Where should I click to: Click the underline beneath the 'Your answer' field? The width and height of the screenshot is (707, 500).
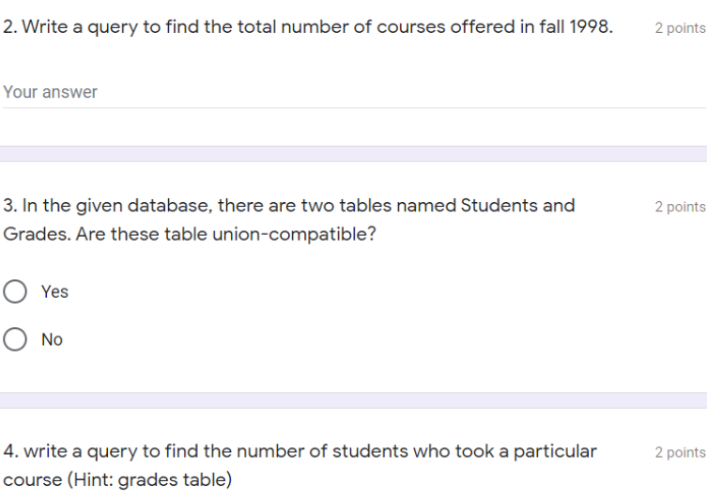point(353,108)
